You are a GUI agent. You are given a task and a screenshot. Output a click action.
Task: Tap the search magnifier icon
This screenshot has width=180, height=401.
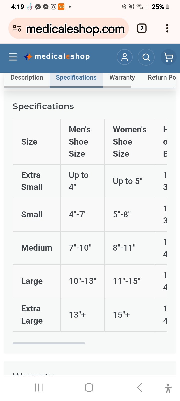146,57
